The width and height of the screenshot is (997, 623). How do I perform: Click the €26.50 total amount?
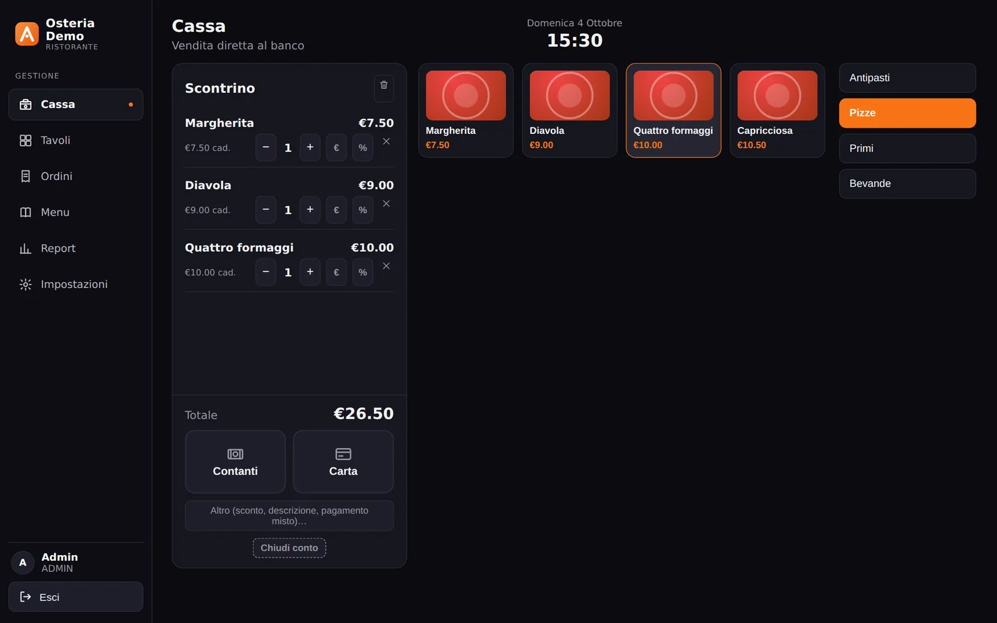tap(363, 414)
